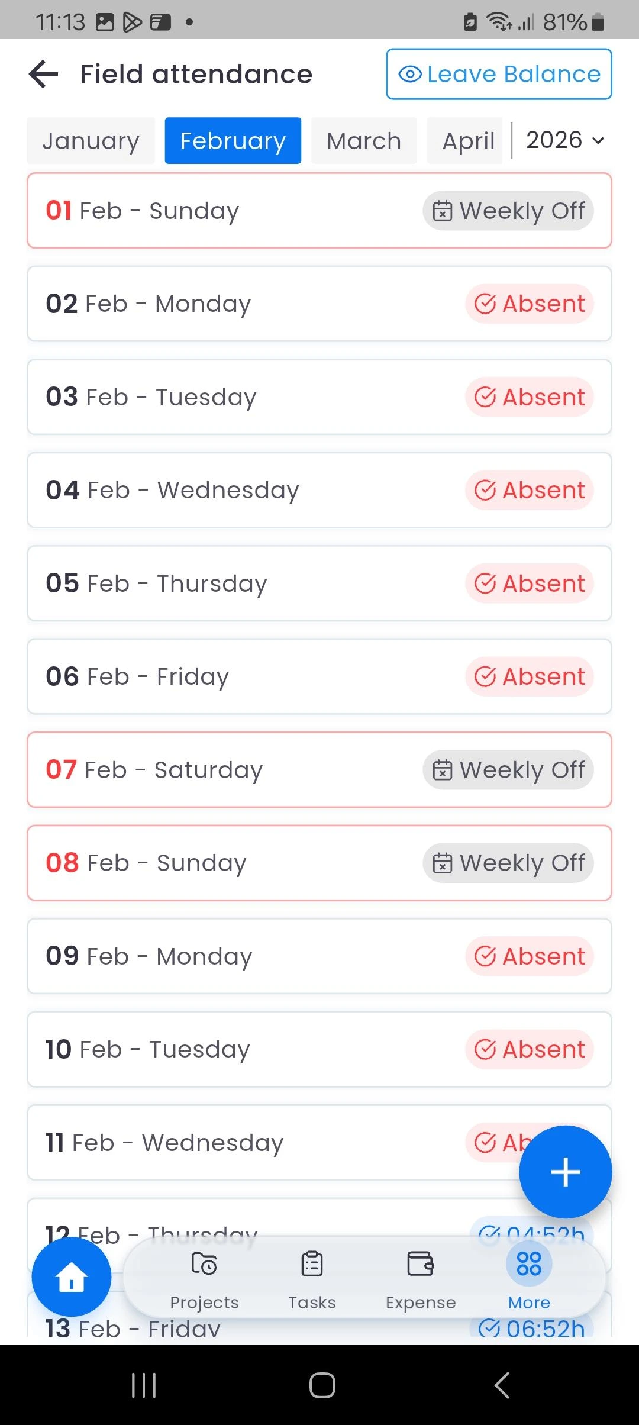The height and width of the screenshot is (1425, 639).
Task: Tap Weekly Off badge on 07 Feb Saturday
Action: [x=508, y=770]
